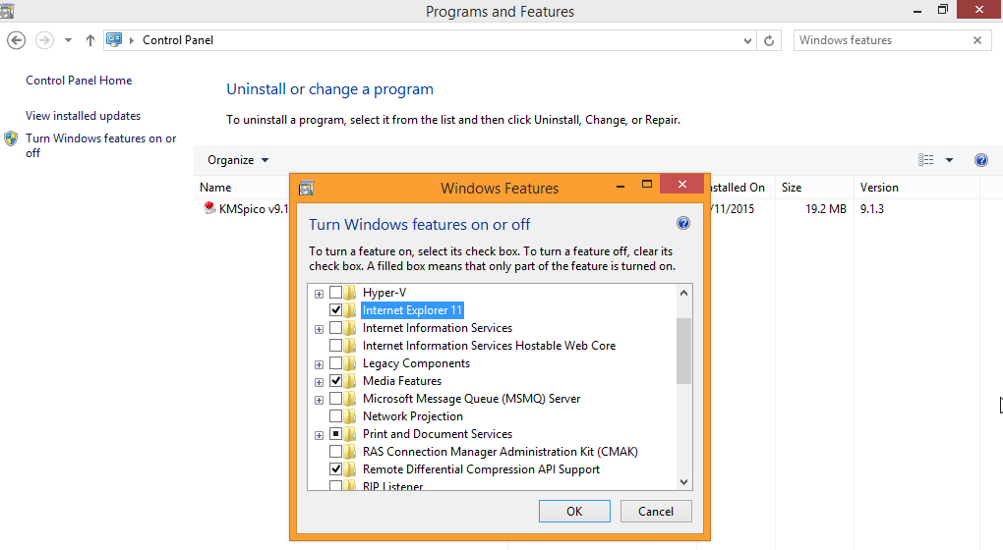Click Turn Windows features on or off link

point(101,145)
